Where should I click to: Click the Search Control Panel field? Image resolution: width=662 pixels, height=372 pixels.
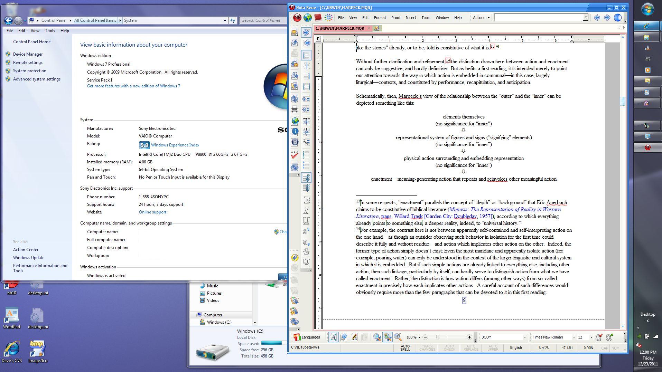pos(263,20)
